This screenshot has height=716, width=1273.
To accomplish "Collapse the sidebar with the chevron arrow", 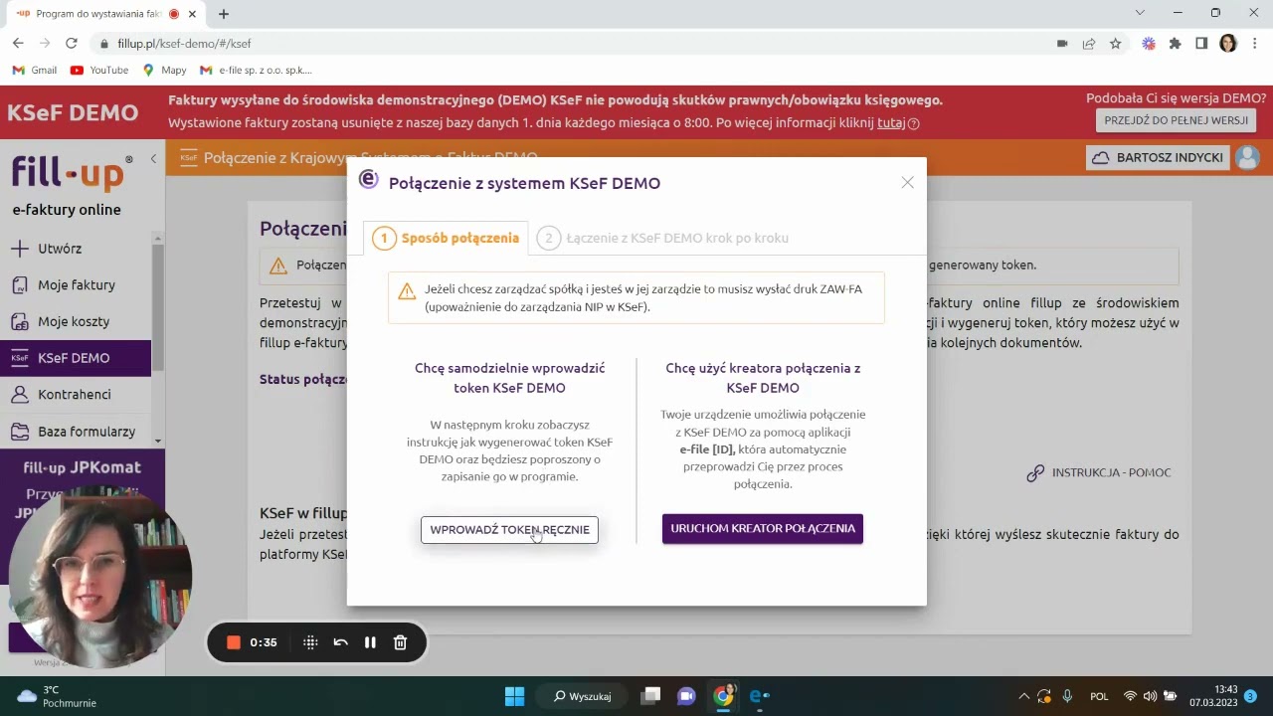I will (x=153, y=159).
